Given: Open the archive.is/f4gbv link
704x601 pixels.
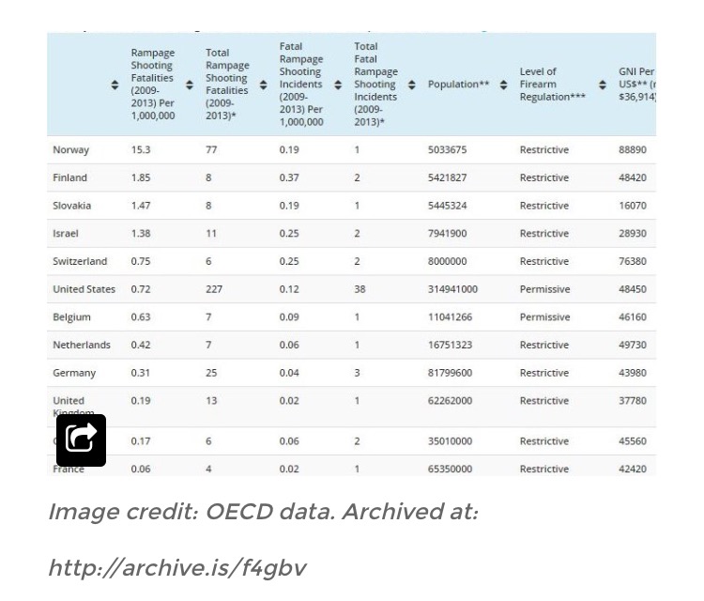Looking at the screenshot, I should 176,567.
